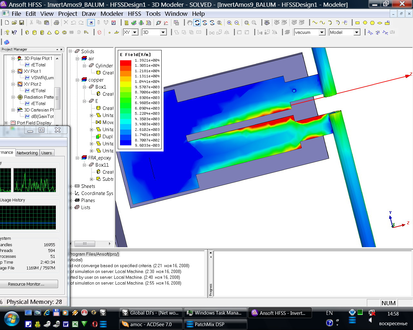The height and width of the screenshot is (330, 413).
Task: Run the Validate green checkmark icon
Action: point(134,23)
